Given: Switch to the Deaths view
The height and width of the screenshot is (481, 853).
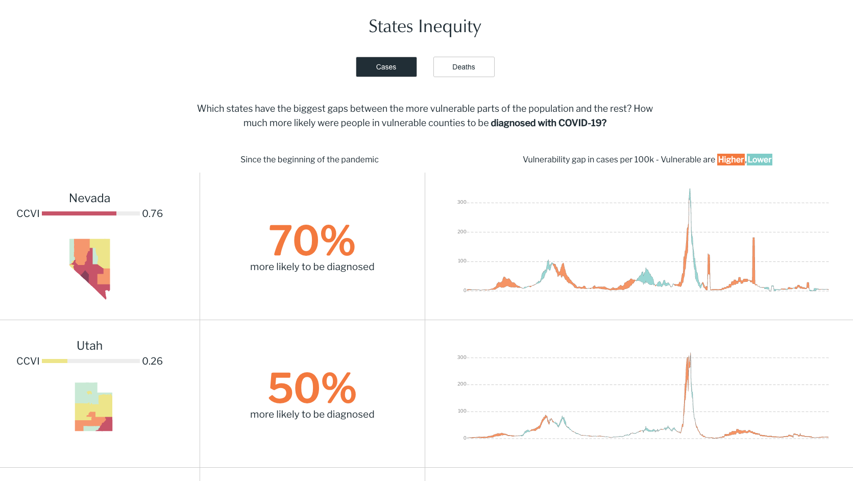Looking at the screenshot, I should tap(464, 67).
